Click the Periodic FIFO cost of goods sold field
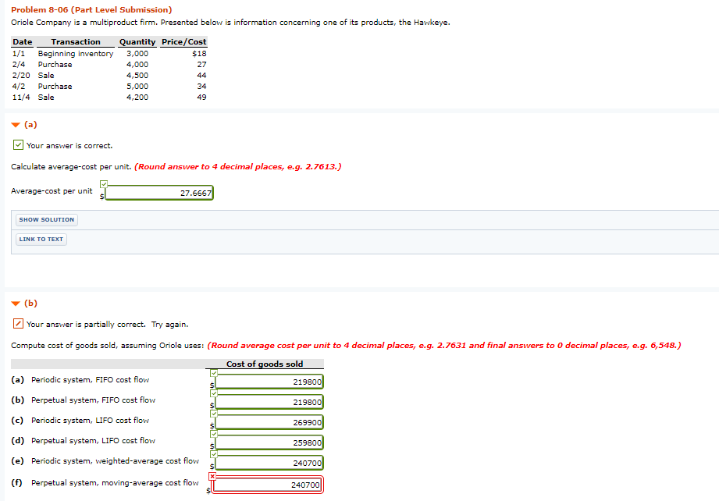 (269, 382)
